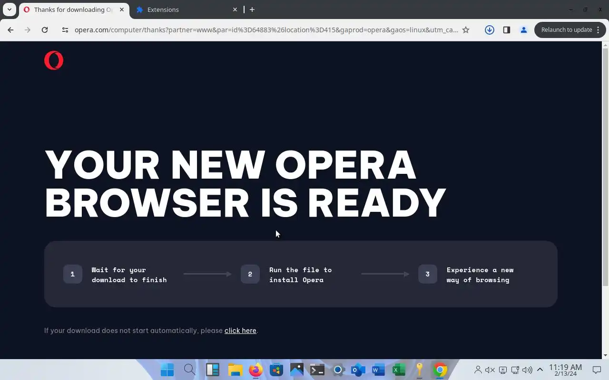Bookmark this page with the star icon
Screen dimensions: 609x380
tap(466, 30)
